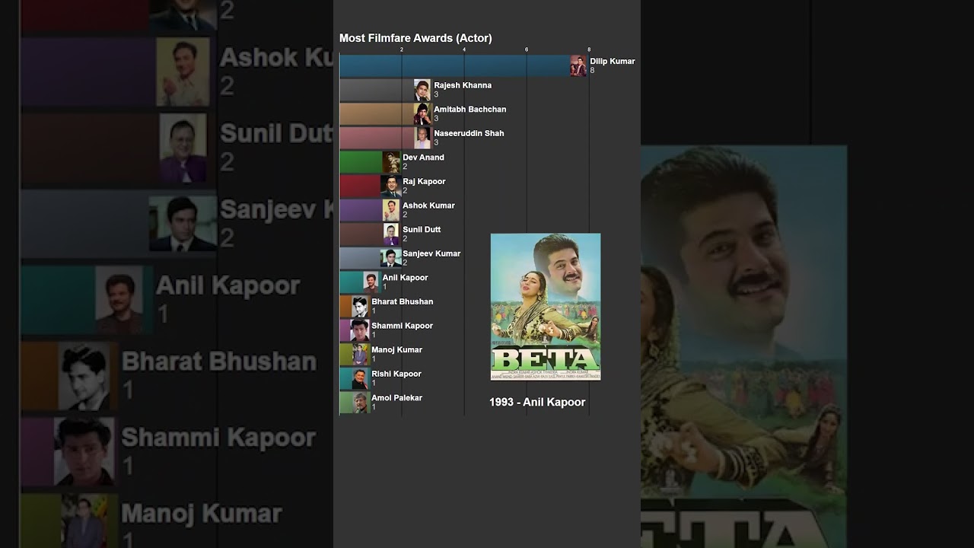Select Dev Anand's portrait thumbnail

point(391,162)
